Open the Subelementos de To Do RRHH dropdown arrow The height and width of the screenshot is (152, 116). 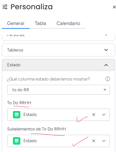[x=104, y=141]
